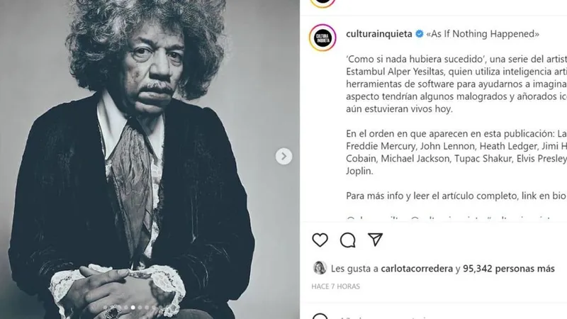The width and height of the screenshot is (567, 319).
Task: Open the Cultura Inquieta avatar next to the caption
Action: click(322, 38)
